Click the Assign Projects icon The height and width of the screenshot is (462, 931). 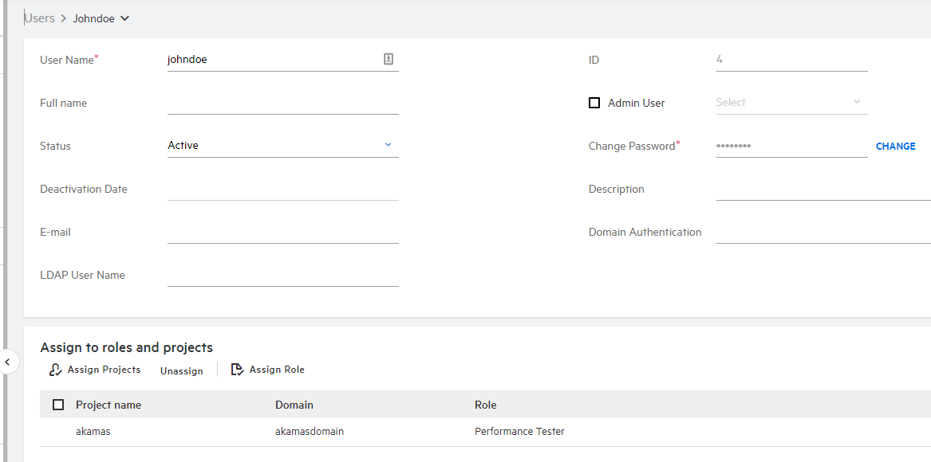tap(55, 370)
